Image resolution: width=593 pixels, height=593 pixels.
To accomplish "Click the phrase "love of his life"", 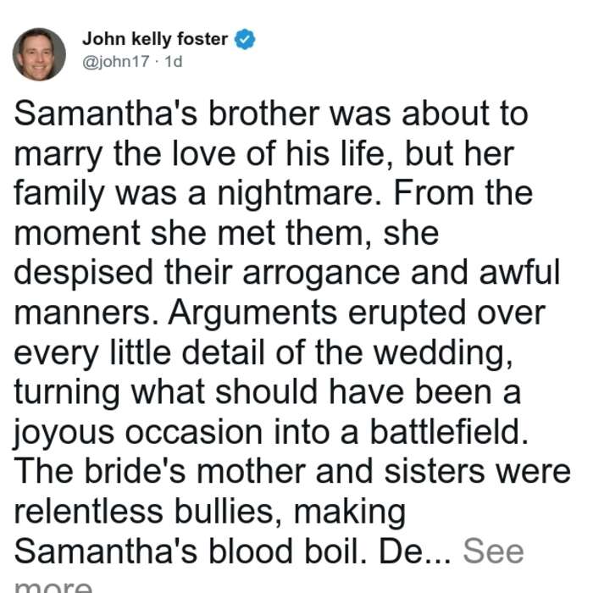I will pyautogui.click(x=283, y=153).
